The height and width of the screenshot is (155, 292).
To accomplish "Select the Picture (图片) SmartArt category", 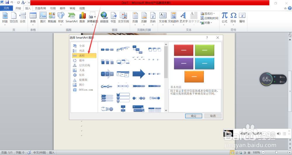I will click(x=84, y=85).
